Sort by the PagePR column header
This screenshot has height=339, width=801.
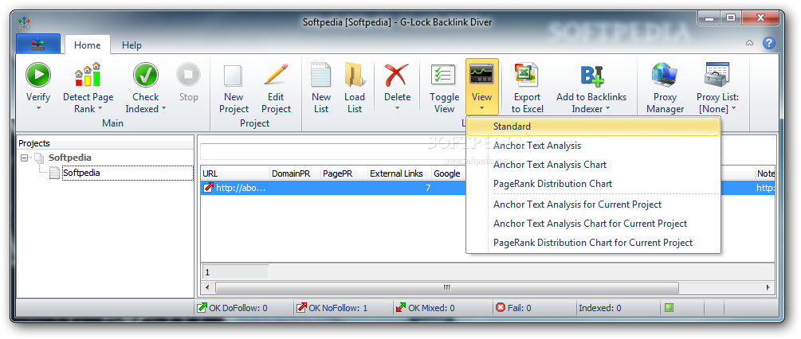344,173
